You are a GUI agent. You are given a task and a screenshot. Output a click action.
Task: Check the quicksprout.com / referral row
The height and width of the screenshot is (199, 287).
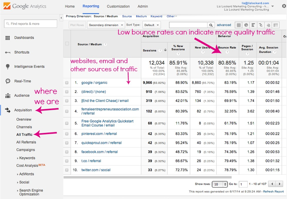(67, 143)
